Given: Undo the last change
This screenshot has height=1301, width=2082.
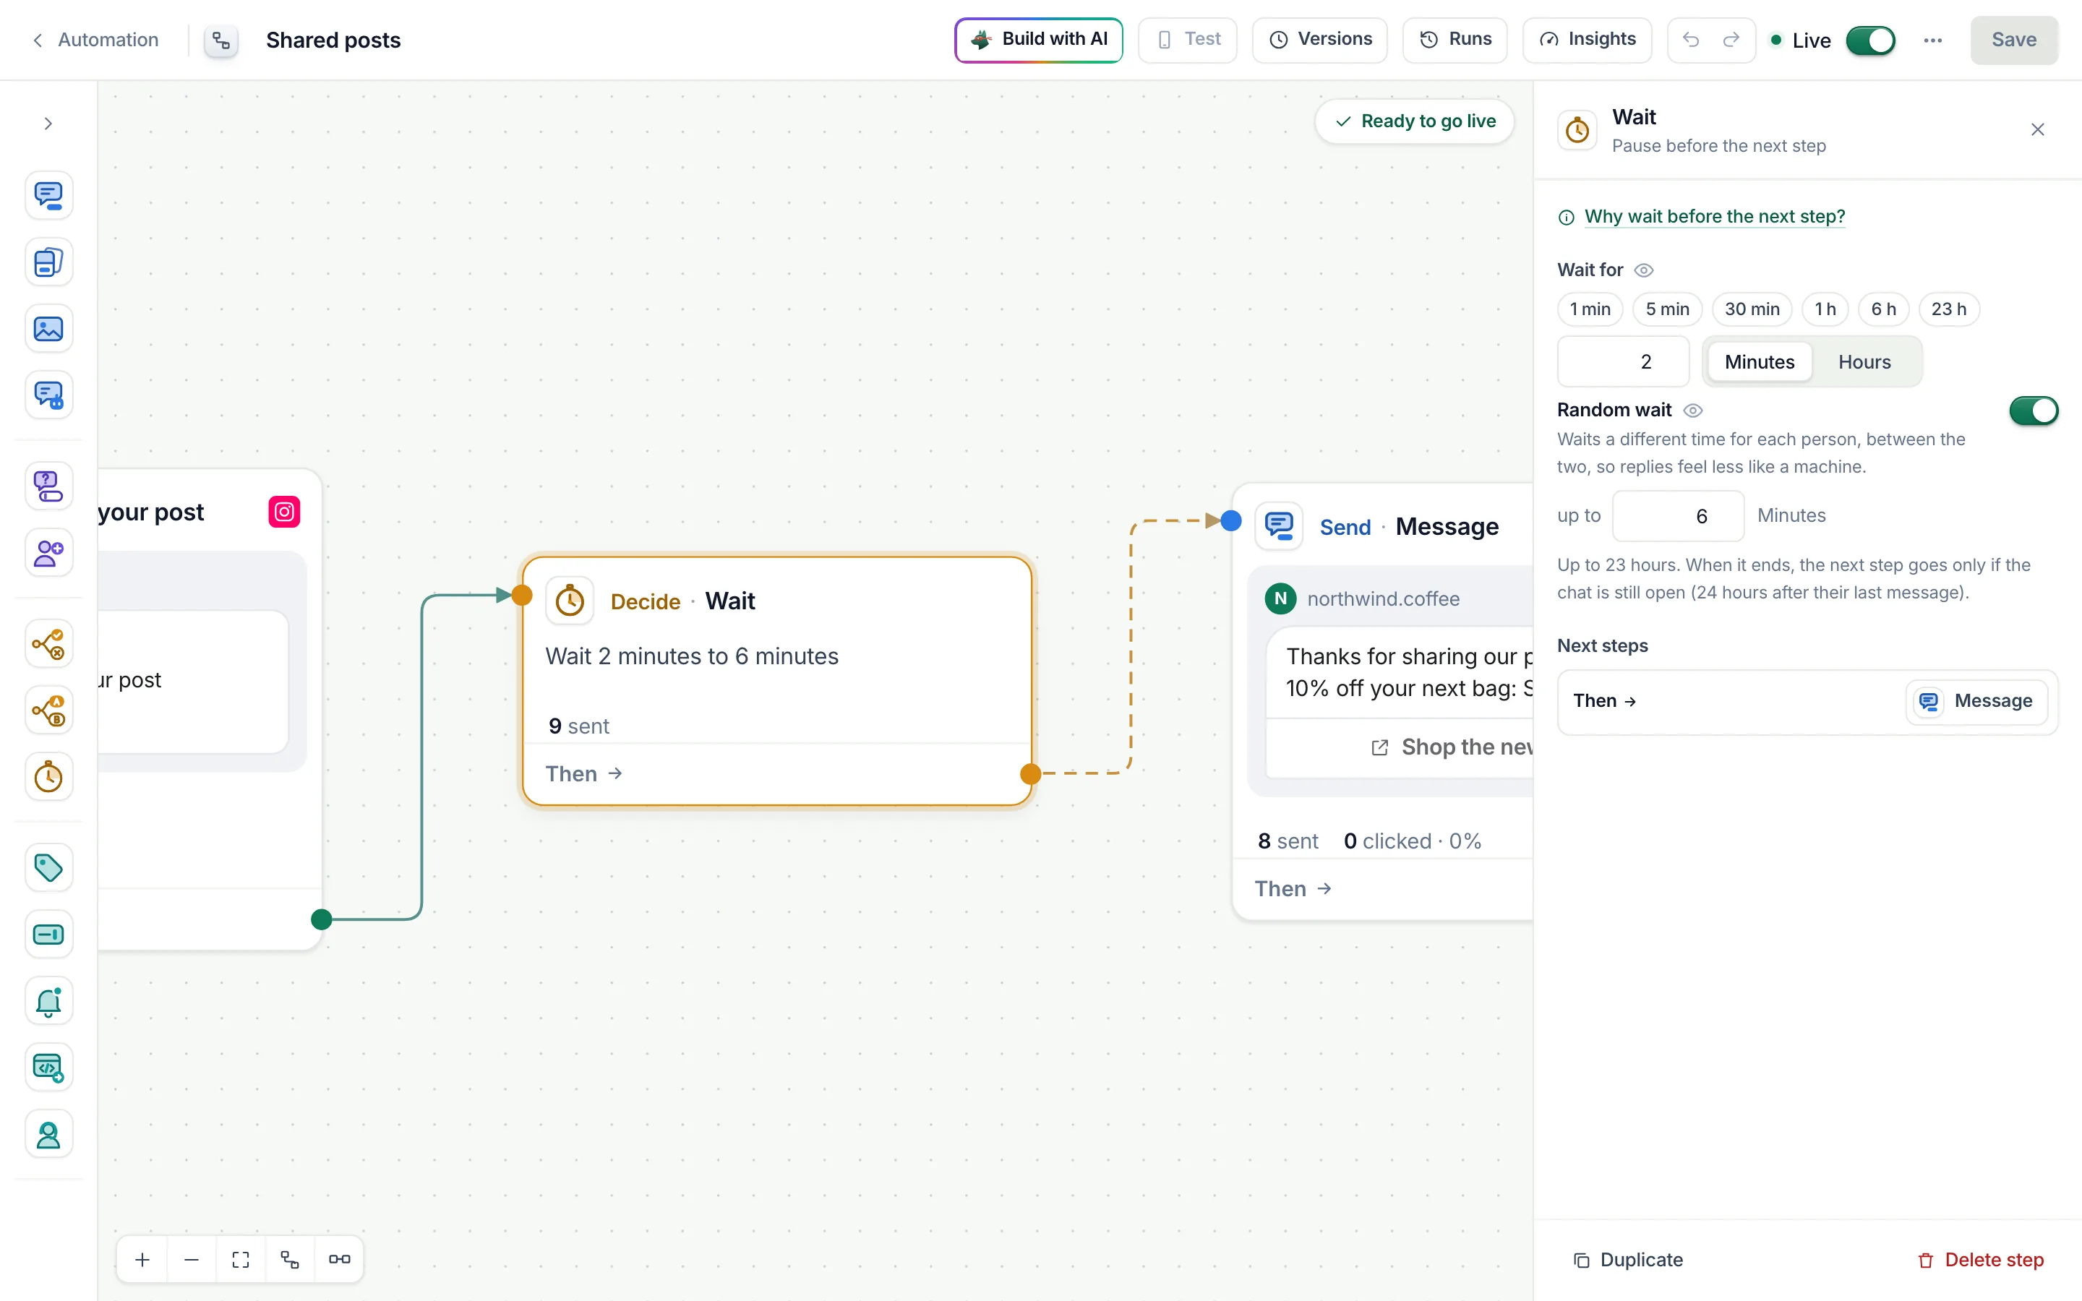Looking at the screenshot, I should click(x=1691, y=40).
